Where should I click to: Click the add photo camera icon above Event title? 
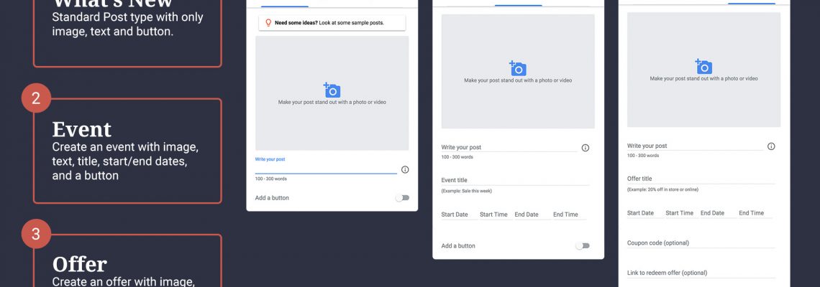coord(518,68)
